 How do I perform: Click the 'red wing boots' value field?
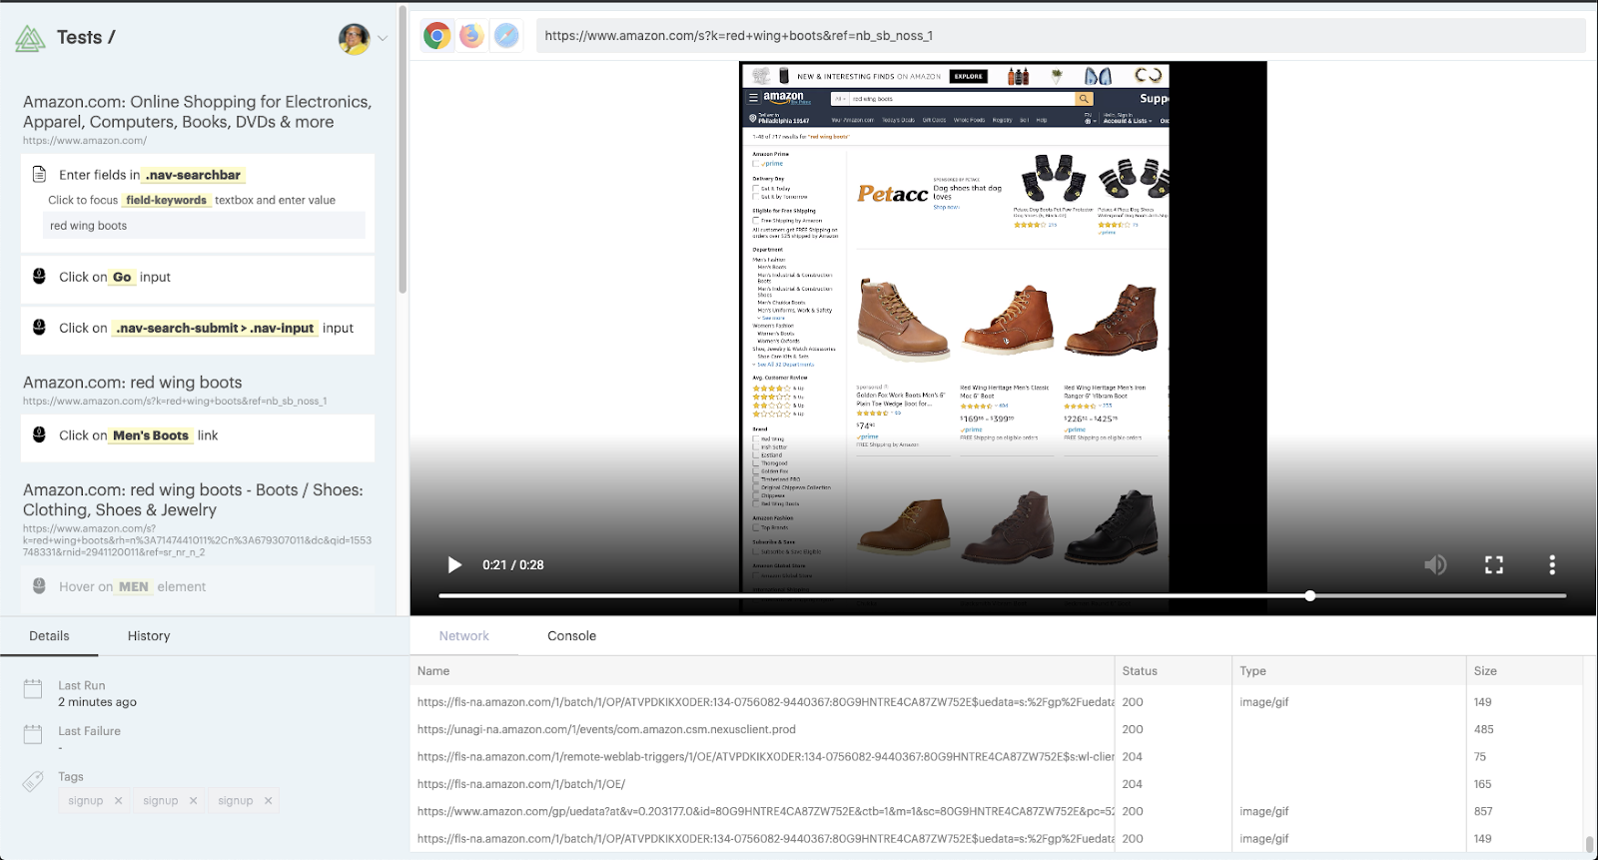203,226
